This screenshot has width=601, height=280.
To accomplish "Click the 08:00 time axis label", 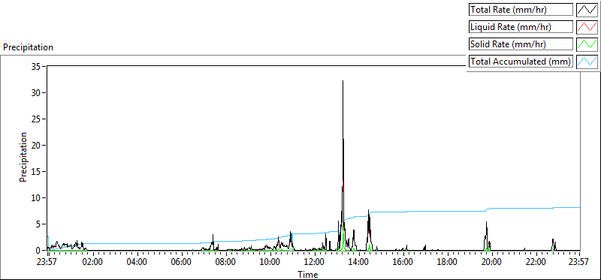I will pos(226,263).
